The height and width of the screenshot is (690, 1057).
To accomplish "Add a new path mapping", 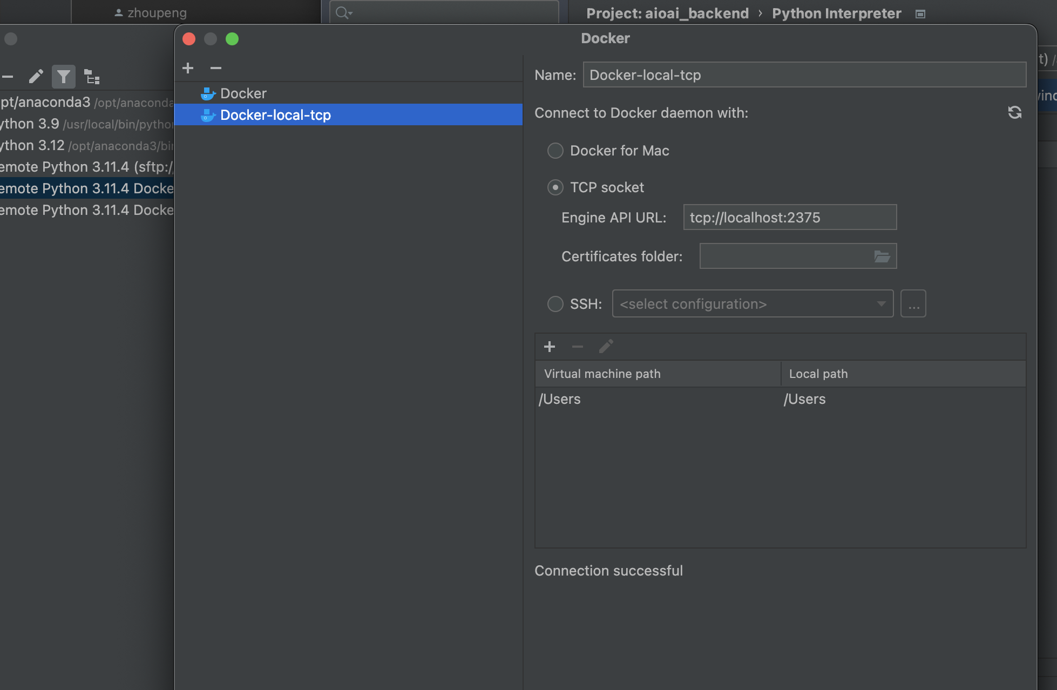I will click(550, 347).
